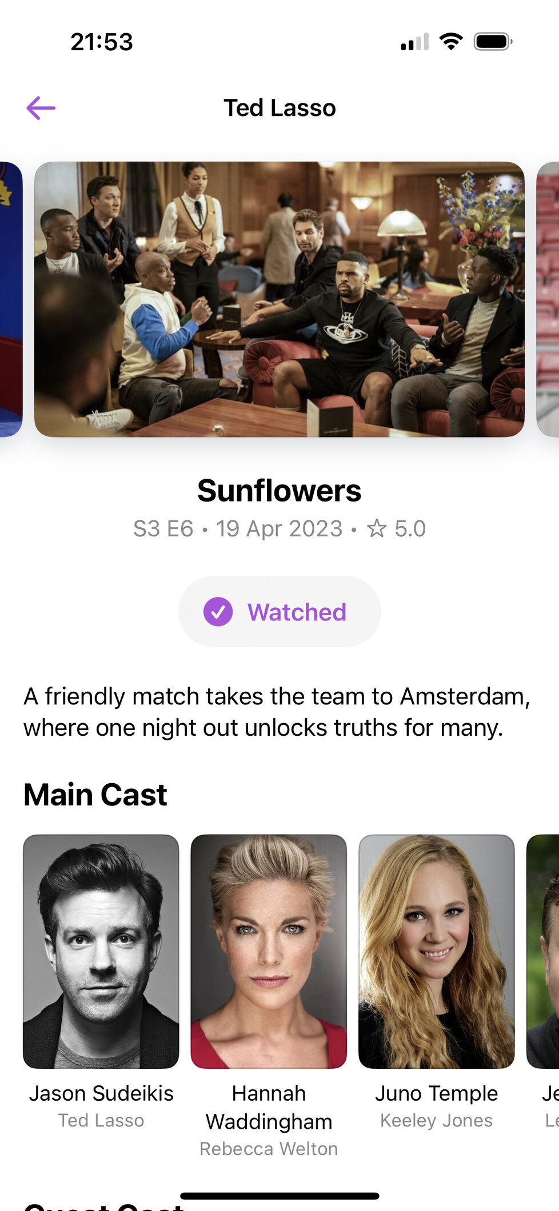Viewport: 559px width, 1211px height.
Task: Tap the home indicator bar
Action: (x=279, y=1196)
